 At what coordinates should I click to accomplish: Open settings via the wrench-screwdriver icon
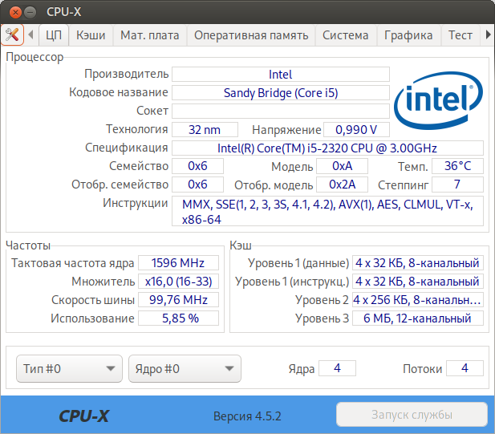tap(12, 34)
